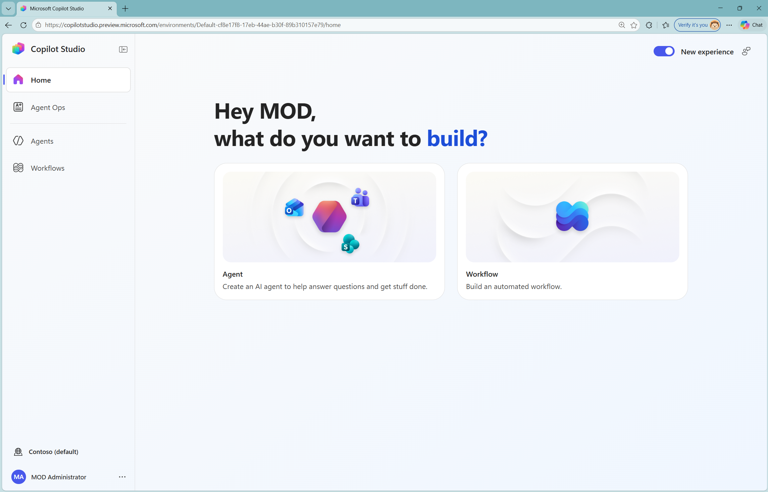
Task: Close the Microsoft Copilot Studio tab
Action: [110, 8]
